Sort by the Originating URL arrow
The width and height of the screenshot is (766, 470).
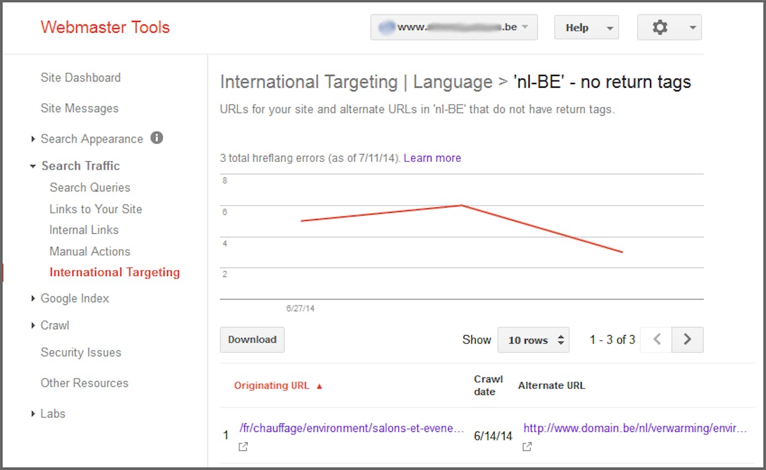(319, 386)
